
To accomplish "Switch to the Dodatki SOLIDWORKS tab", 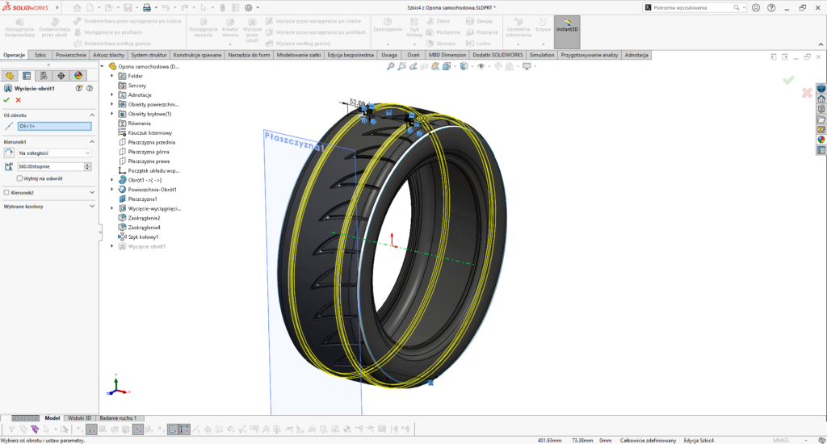I will tap(497, 55).
